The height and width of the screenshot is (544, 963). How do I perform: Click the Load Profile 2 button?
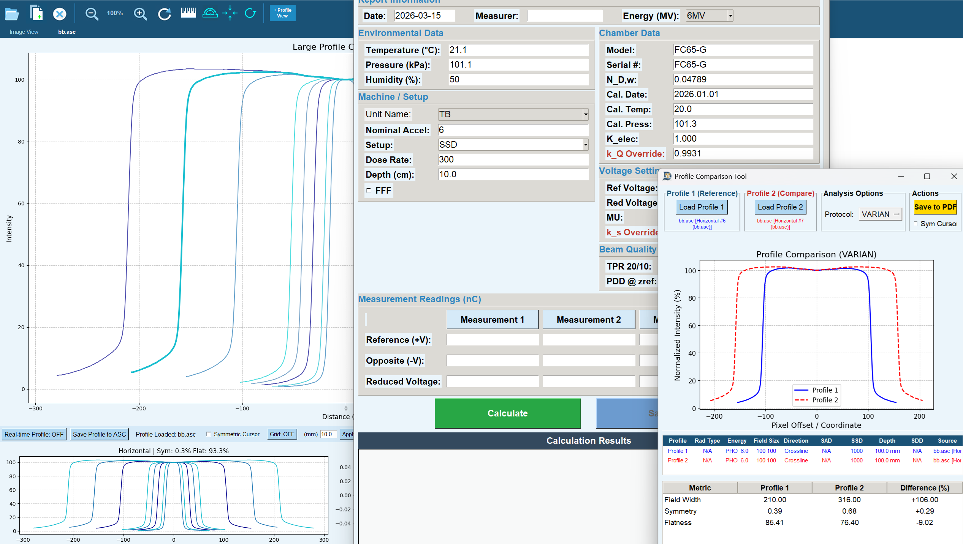(780, 207)
